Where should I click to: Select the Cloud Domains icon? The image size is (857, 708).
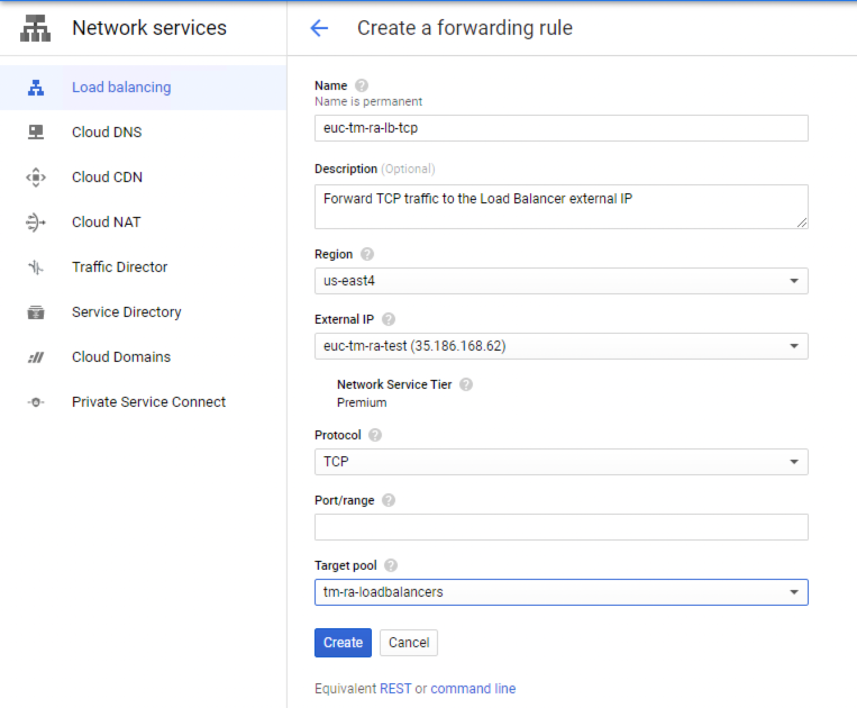(36, 357)
